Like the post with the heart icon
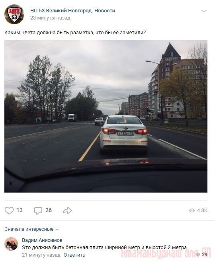The height and width of the screenshot is (261, 215). (x=9, y=210)
